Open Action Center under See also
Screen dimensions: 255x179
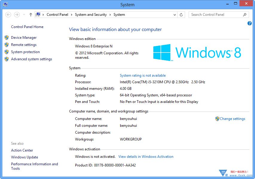(x=22, y=150)
